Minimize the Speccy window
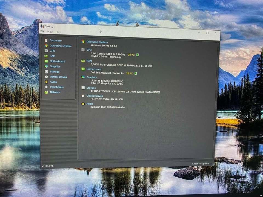Image resolution: width=263 pixels, height=197 pixels. (199, 33)
